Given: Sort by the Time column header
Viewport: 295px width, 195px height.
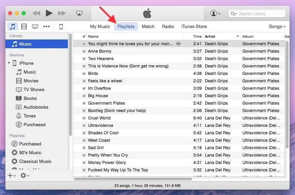Looking at the screenshot, I should coord(197,36).
